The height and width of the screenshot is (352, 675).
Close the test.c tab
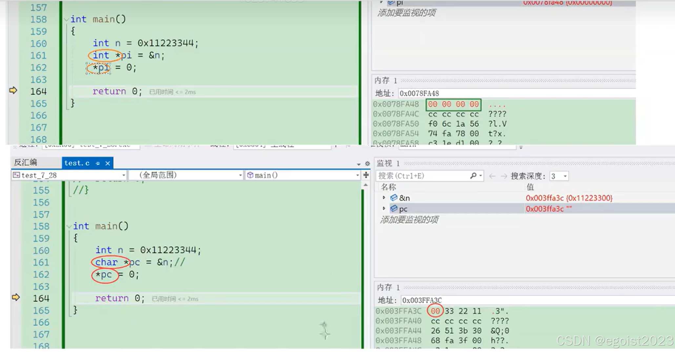point(108,163)
